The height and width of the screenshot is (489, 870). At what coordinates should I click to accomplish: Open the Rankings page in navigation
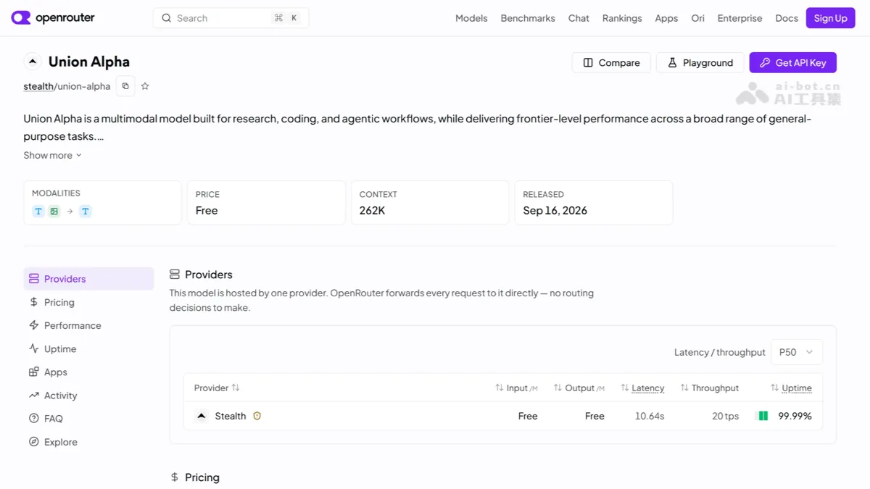coord(622,18)
